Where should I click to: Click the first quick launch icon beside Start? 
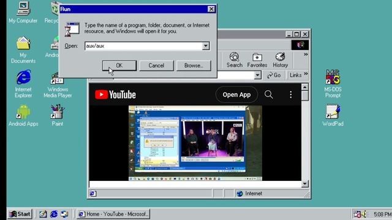click(43, 214)
